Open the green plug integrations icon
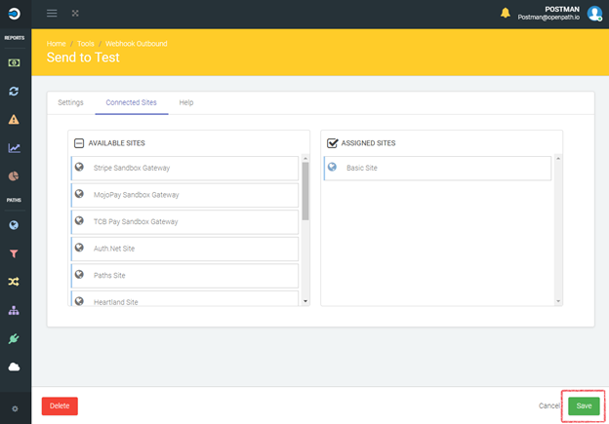609x424 pixels. 14,338
